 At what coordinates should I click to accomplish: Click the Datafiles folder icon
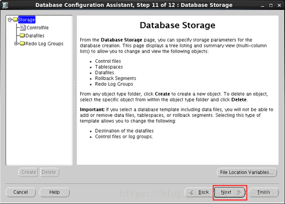tap(22, 36)
